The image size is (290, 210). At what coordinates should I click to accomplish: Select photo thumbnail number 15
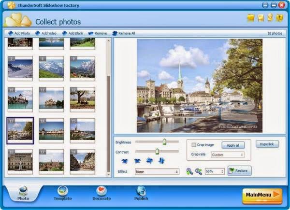pyautogui.click(x=82, y=130)
